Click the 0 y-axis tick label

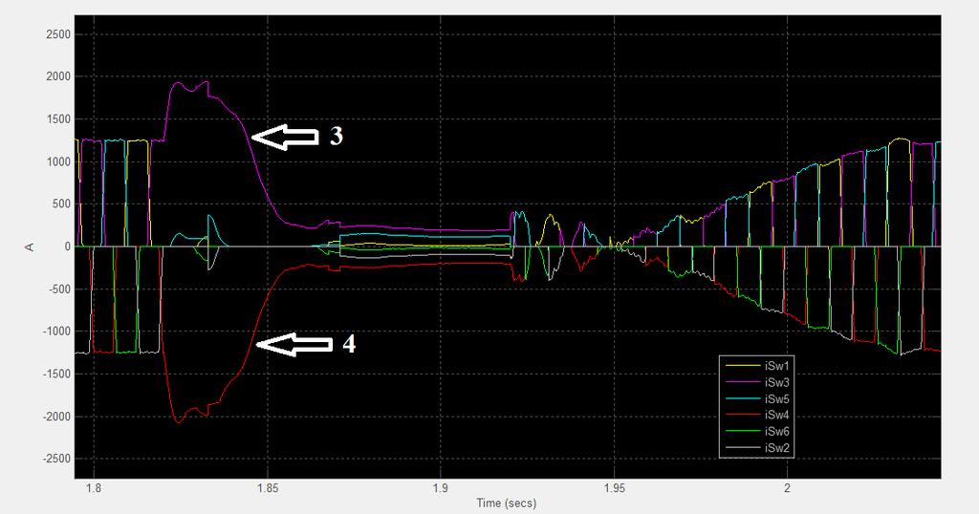coord(68,246)
